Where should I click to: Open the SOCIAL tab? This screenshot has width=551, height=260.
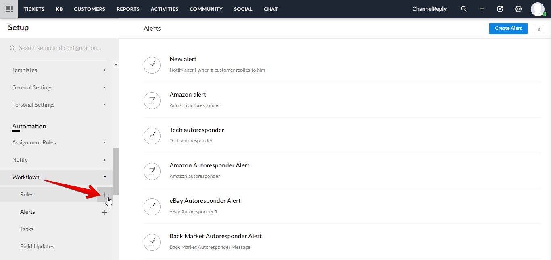pos(243,9)
